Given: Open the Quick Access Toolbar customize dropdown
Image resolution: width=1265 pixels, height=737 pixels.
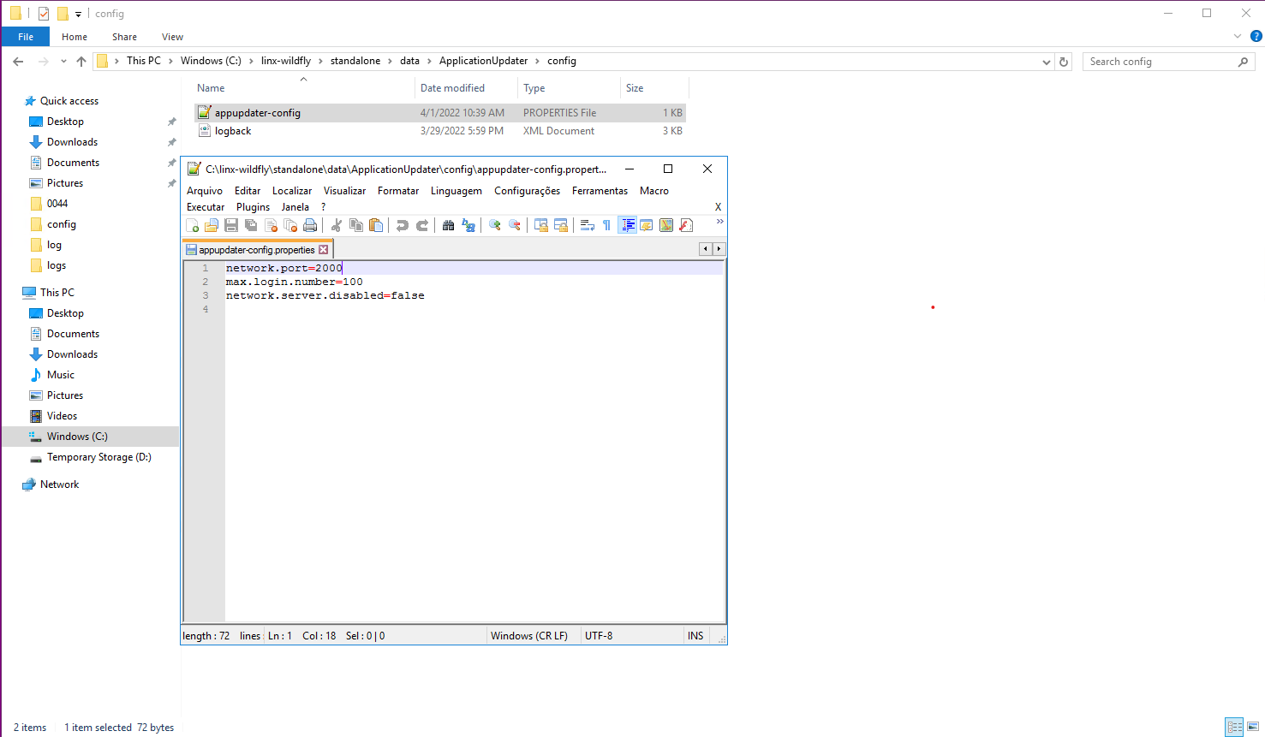Looking at the screenshot, I should pos(78,14).
